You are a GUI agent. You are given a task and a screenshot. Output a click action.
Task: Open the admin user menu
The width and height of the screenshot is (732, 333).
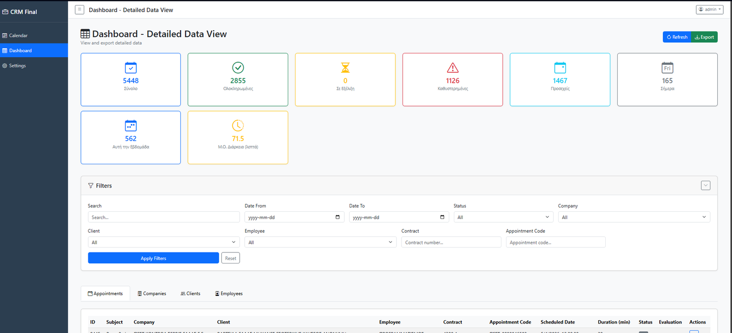tap(710, 10)
